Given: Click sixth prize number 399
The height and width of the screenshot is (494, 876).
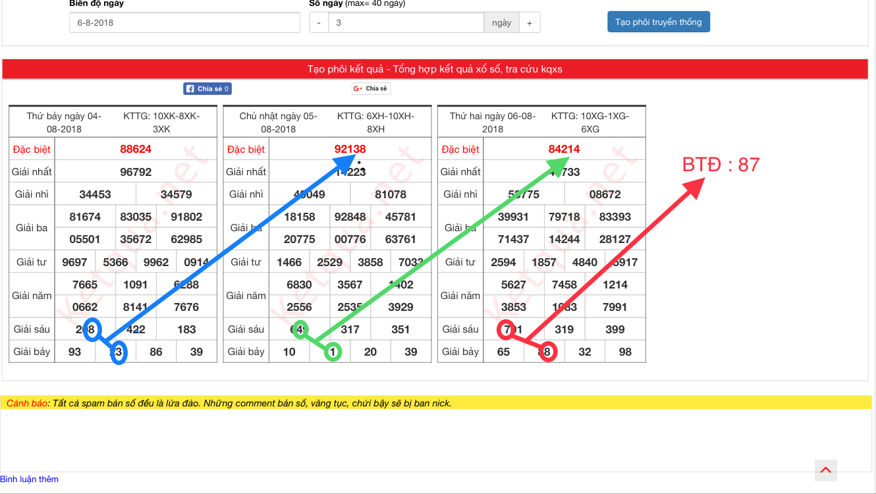Looking at the screenshot, I should click(x=615, y=329).
